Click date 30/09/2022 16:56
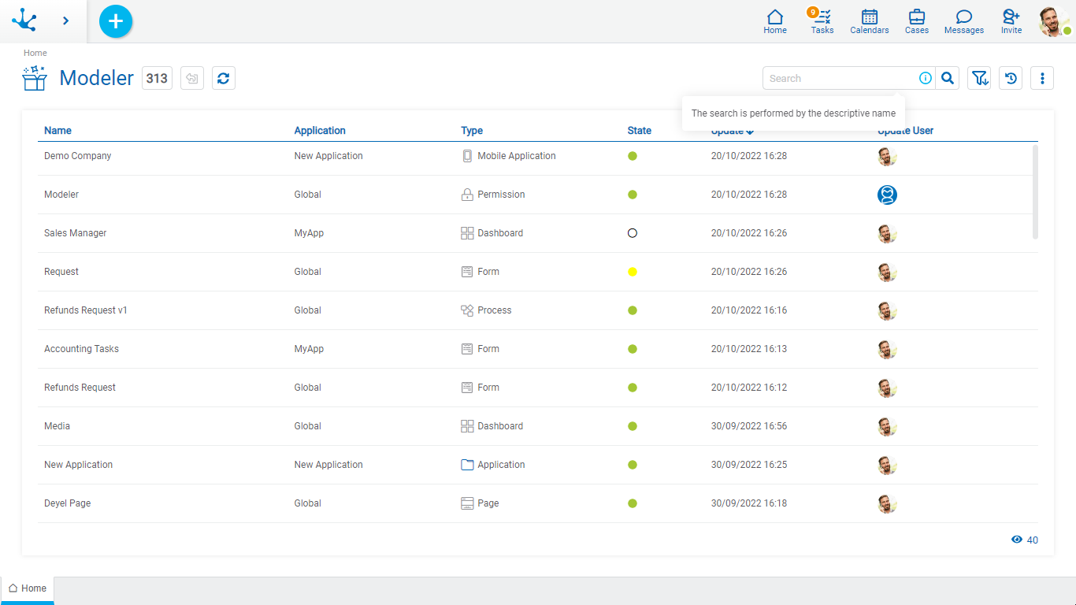Image resolution: width=1076 pixels, height=605 pixels. pos(749,426)
